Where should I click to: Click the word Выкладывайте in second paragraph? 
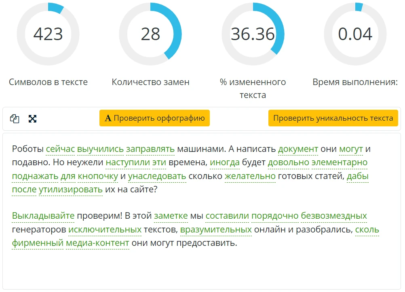[43, 215]
